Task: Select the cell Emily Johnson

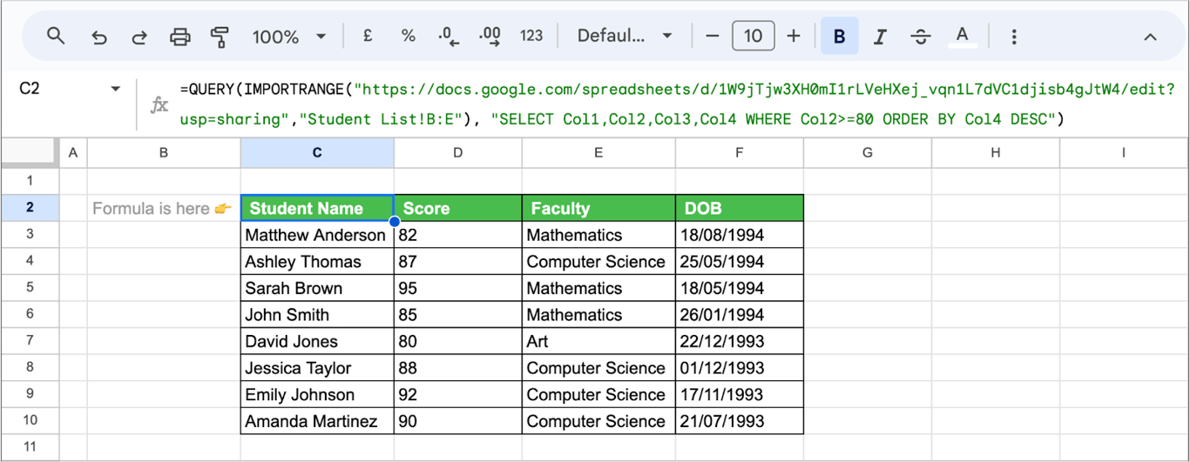Action: [x=317, y=394]
